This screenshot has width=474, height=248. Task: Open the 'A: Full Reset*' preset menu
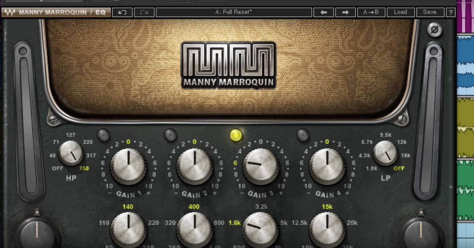coord(233,12)
